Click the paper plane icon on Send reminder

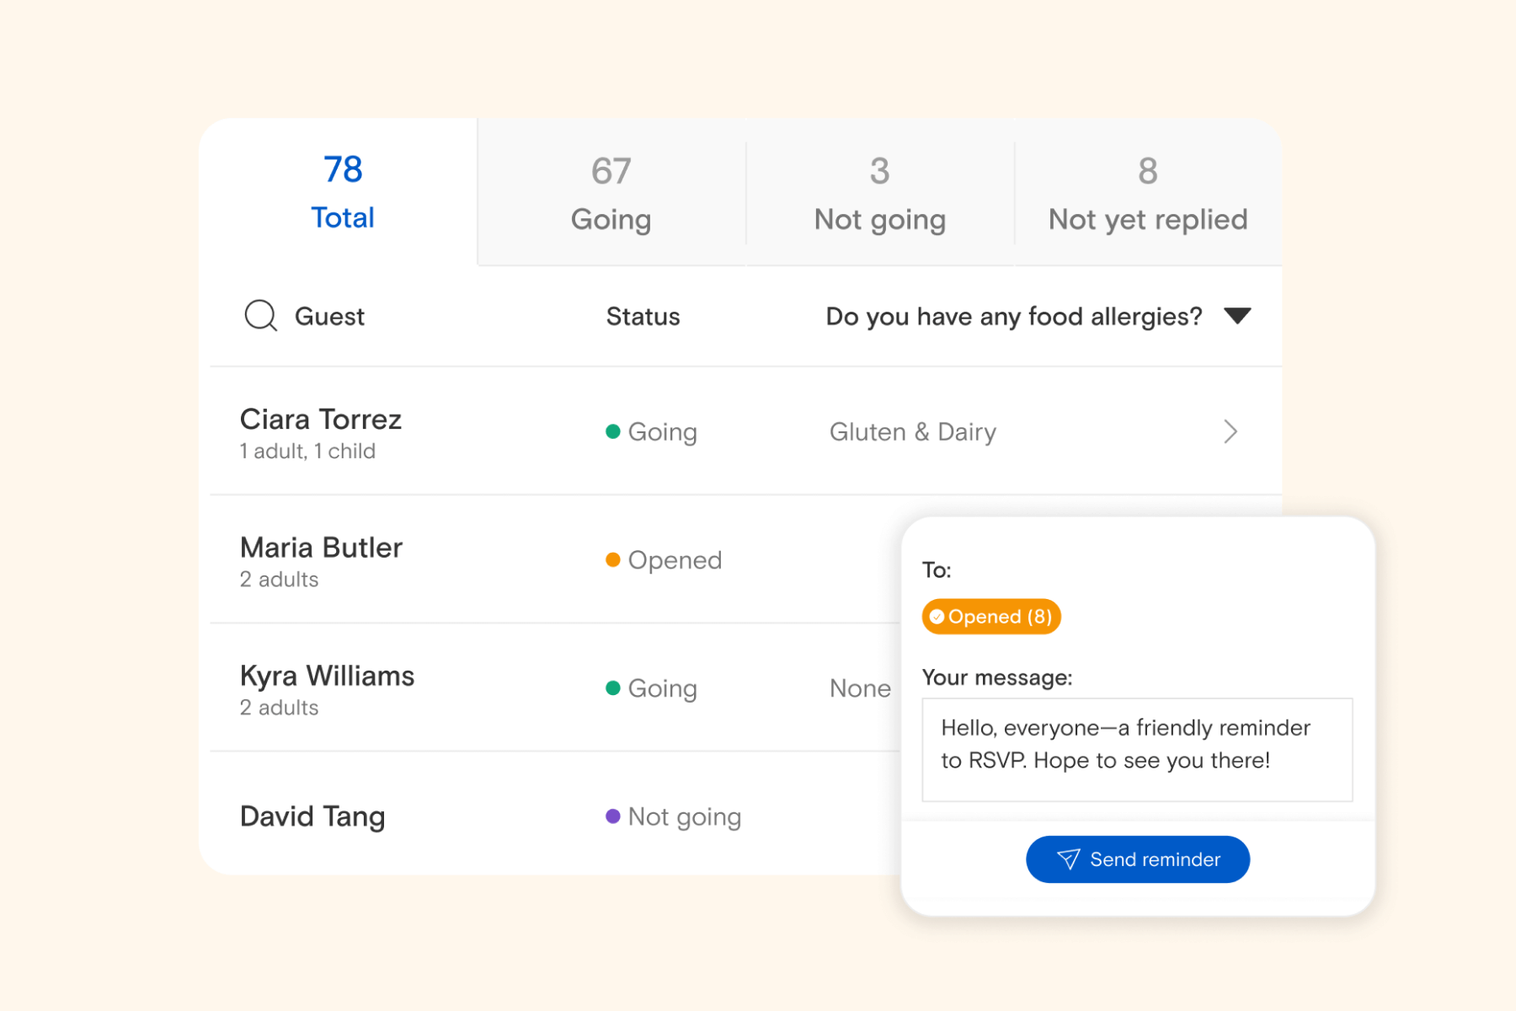(1068, 859)
